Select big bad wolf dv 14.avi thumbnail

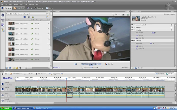(11, 34)
